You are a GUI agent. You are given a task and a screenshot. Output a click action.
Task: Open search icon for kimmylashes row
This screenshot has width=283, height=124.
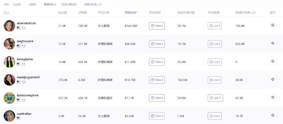pyautogui.click(x=273, y=61)
